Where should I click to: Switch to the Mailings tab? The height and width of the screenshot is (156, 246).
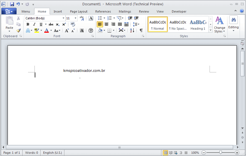coord(125,11)
